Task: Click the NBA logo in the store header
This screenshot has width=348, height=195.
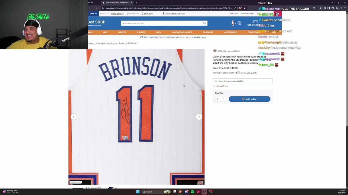Action: [x=233, y=23]
